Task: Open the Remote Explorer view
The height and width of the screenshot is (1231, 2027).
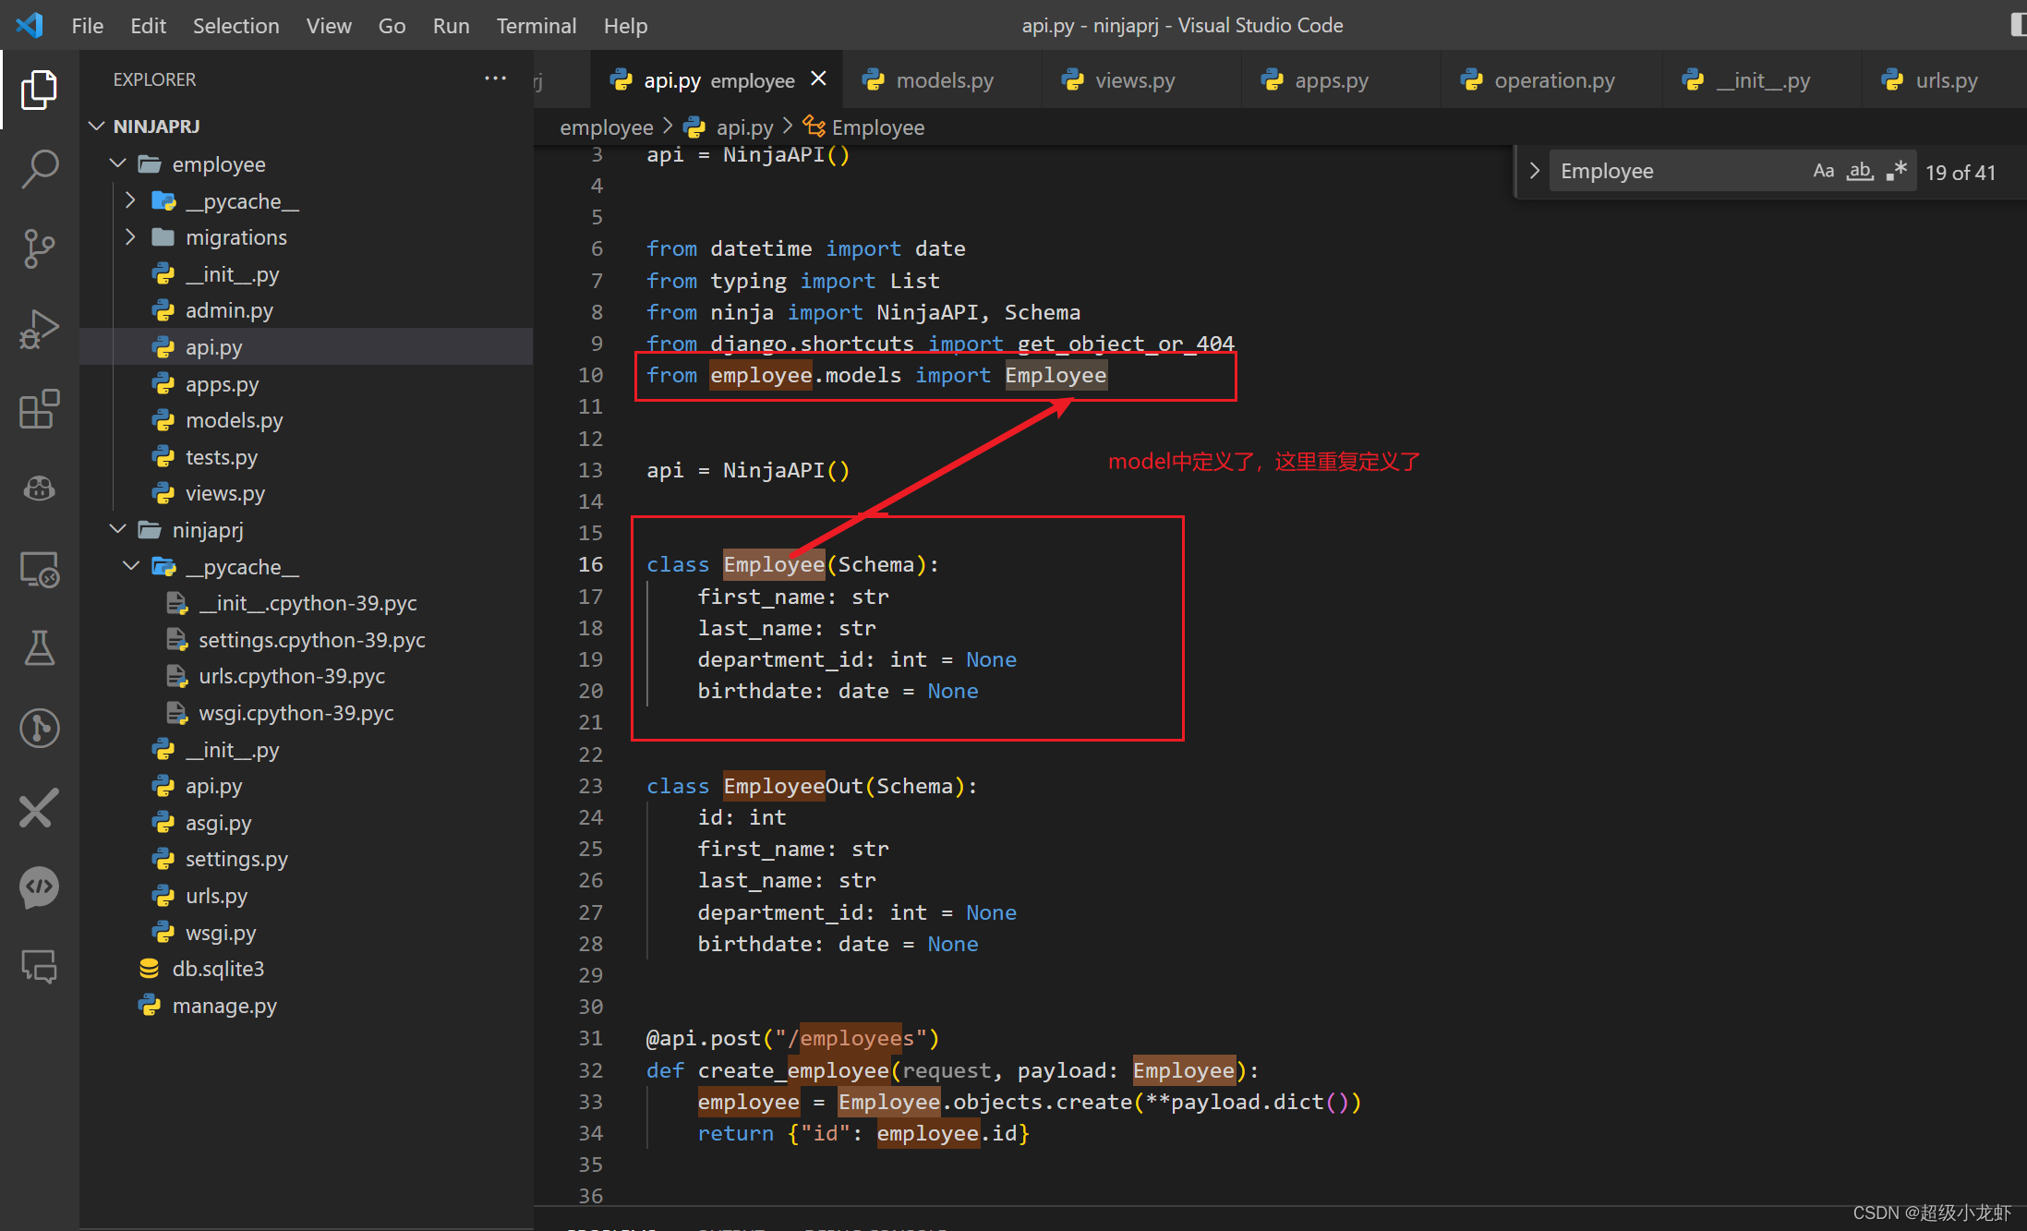Action: pyautogui.click(x=39, y=569)
